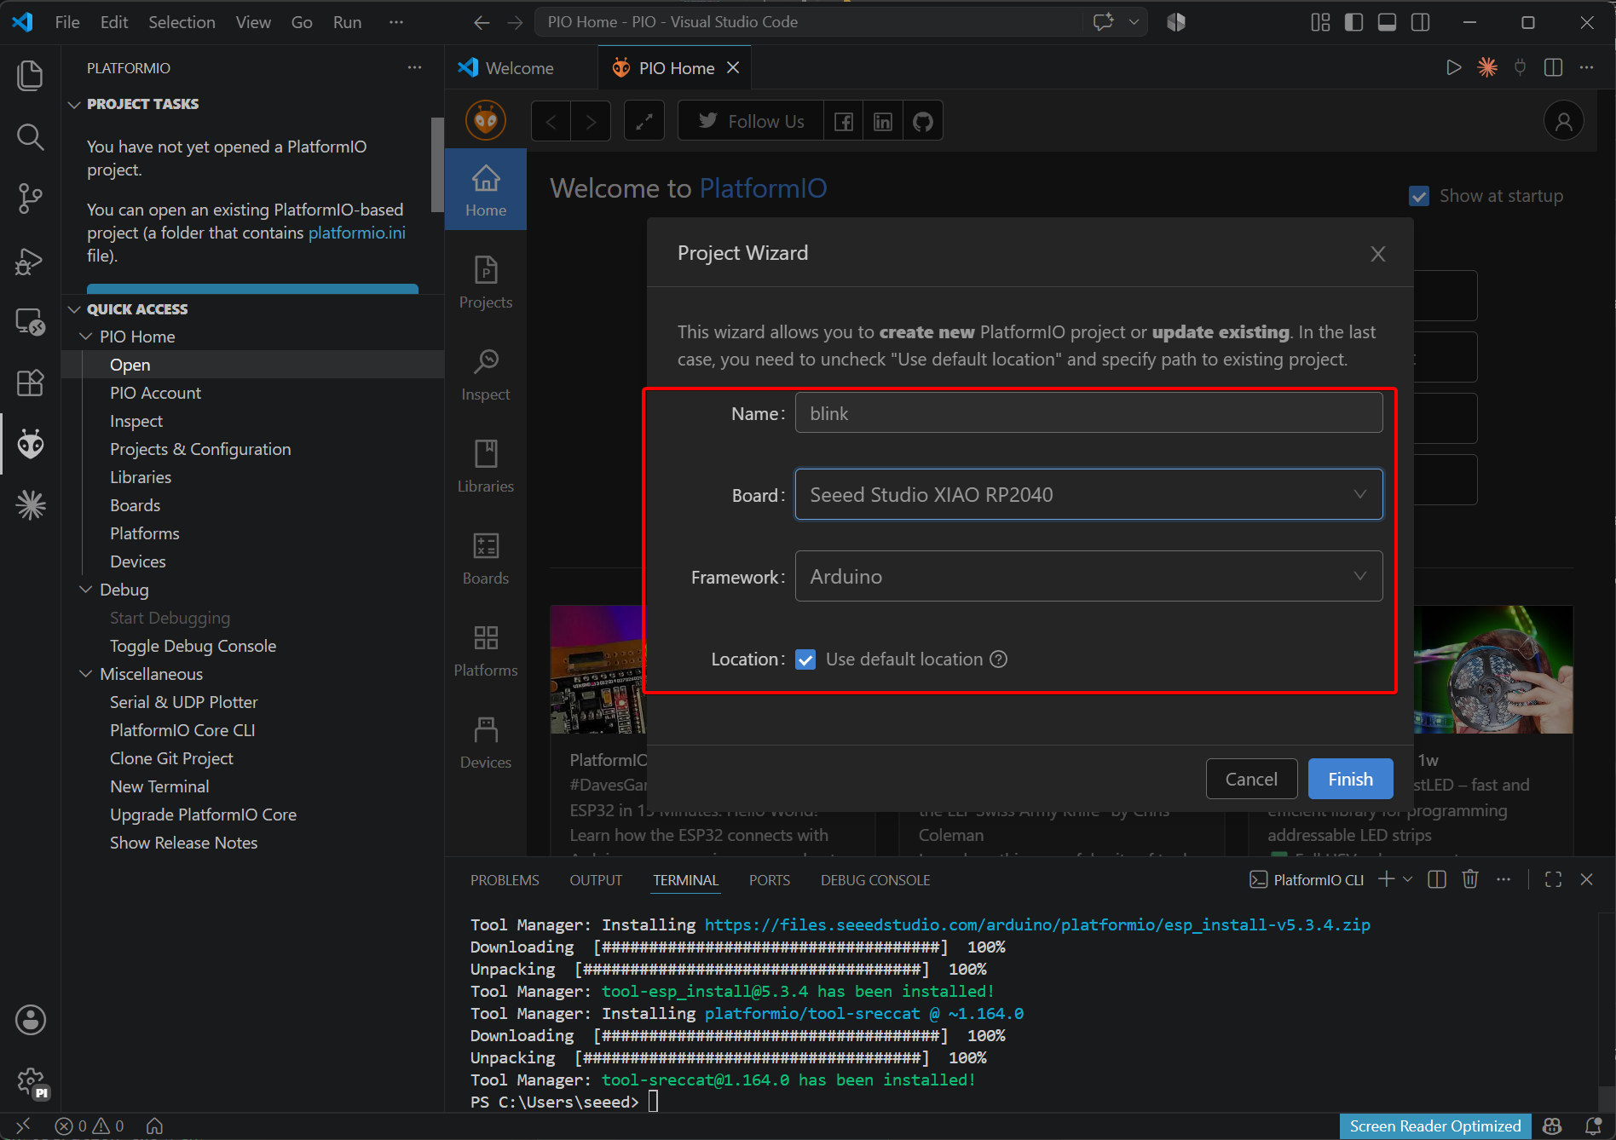The height and width of the screenshot is (1140, 1616).
Task: Open Libraries in PIO Home sidebar
Action: 486,466
